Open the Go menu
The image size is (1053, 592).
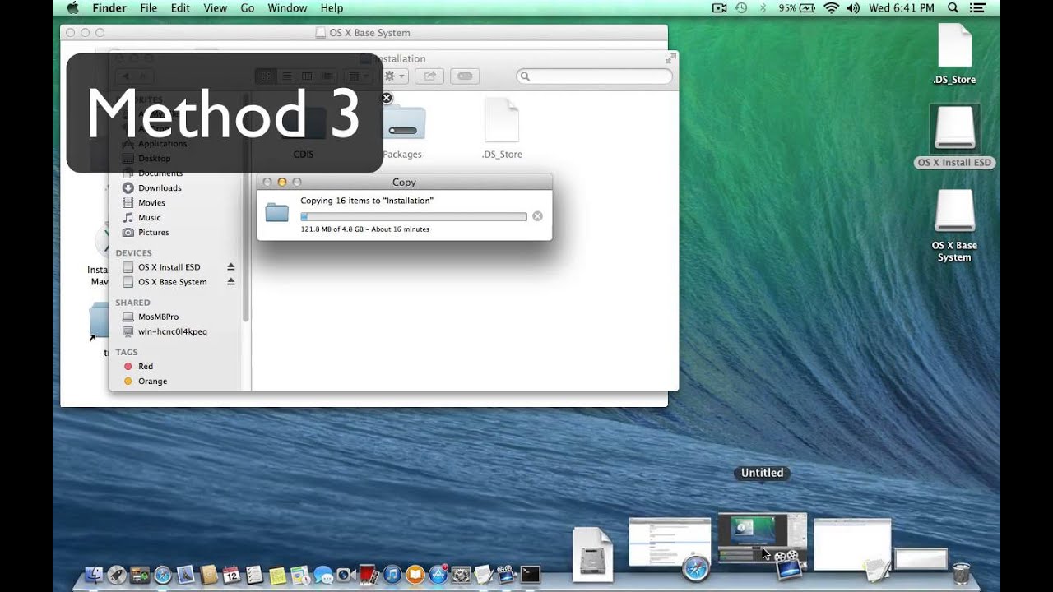tap(248, 8)
